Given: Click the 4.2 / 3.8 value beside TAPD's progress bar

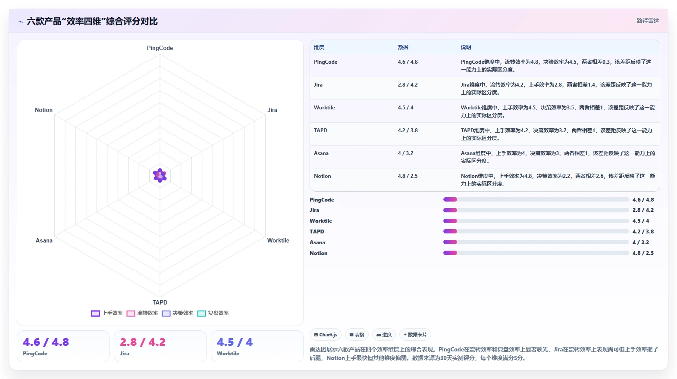Looking at the screenshot, I should tap(643, 232).
